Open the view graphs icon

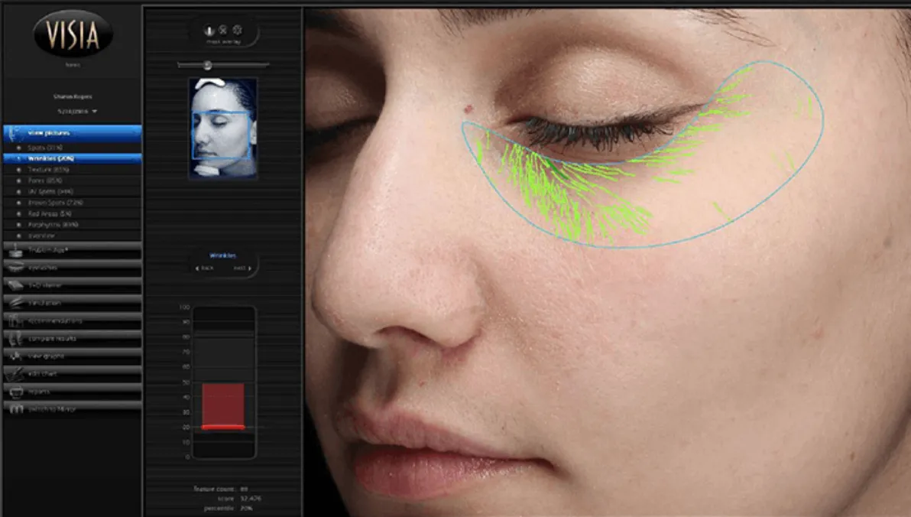[17, 356]
